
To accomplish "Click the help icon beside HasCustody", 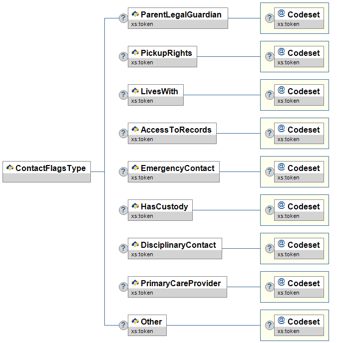I will point(123,210).
